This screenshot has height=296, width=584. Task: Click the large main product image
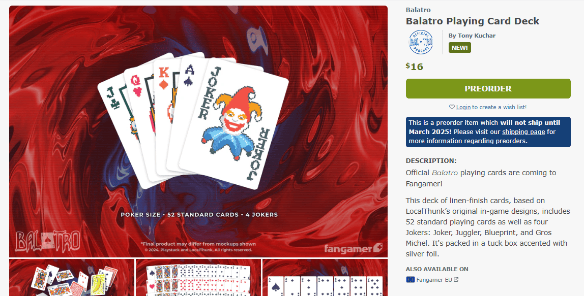198,131
